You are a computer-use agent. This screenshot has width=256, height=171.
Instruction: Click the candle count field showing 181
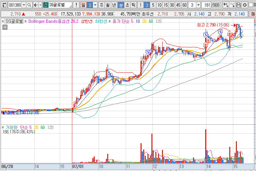click(207, 5)
